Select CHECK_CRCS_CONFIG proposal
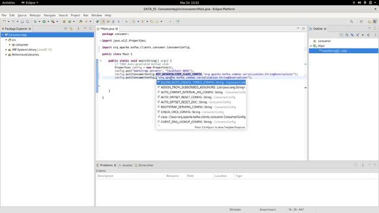Image resolution: width=379 pixels, height=213 pixels. coord(201,112)
